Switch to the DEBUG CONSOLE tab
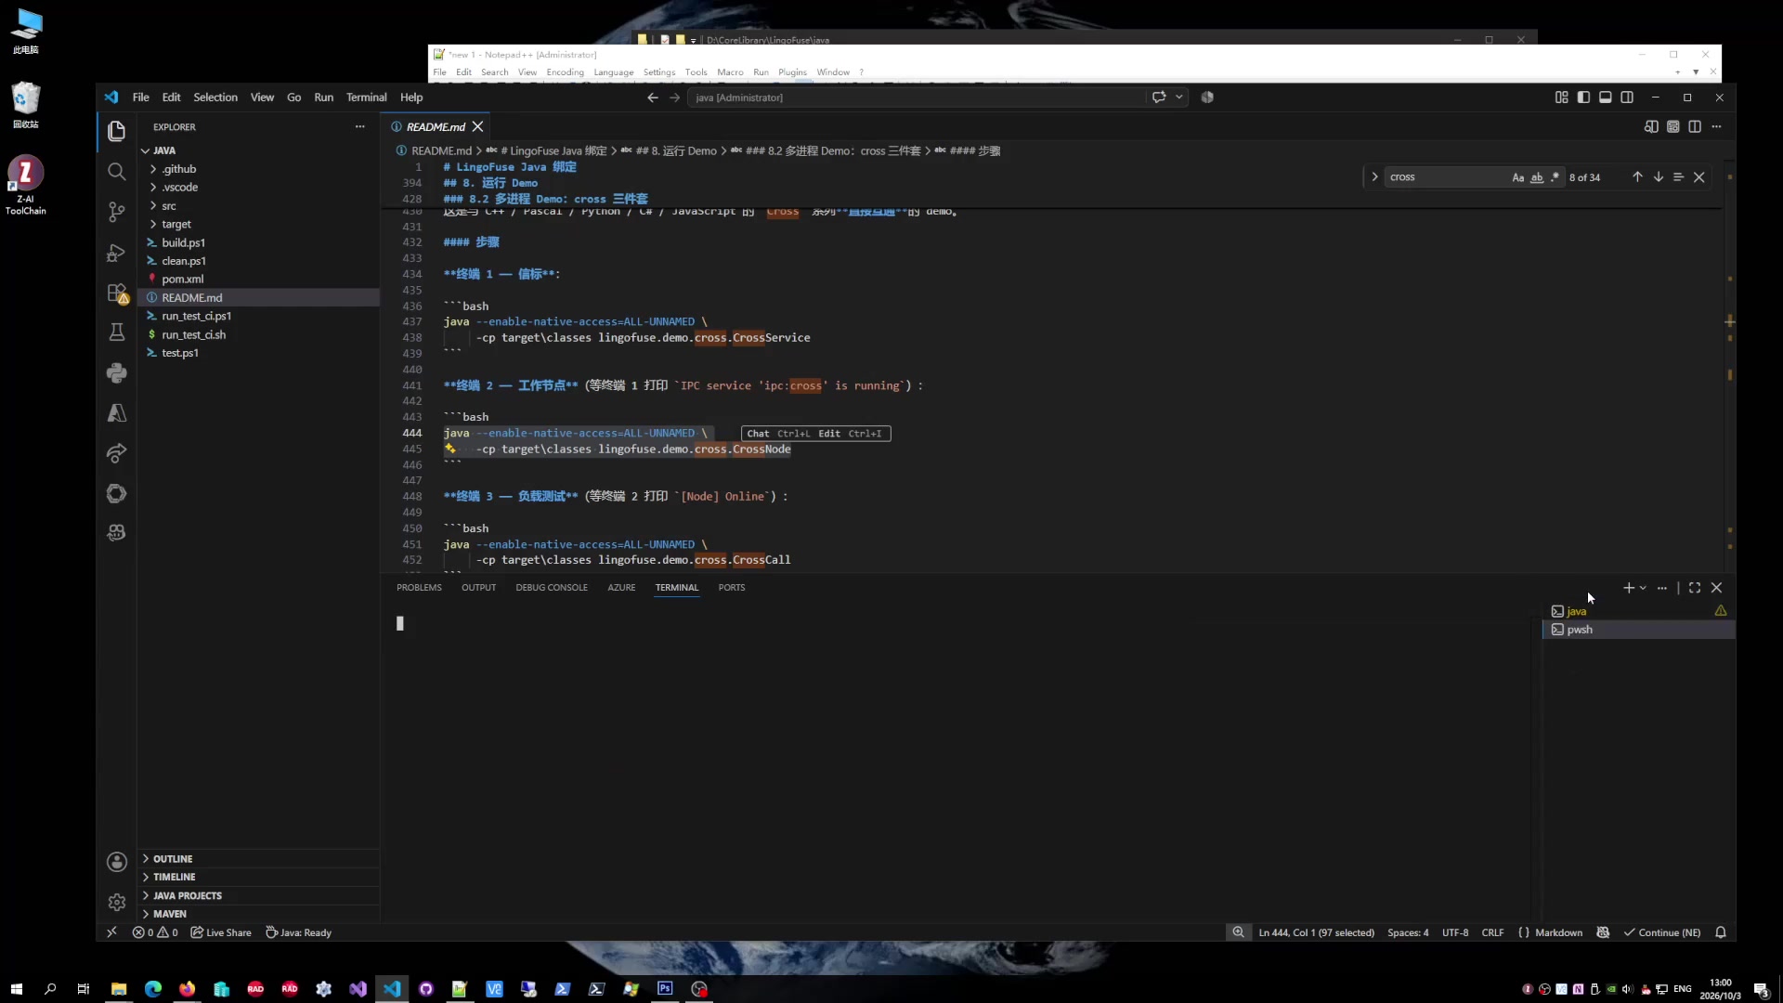The height and width of the screenshot is (1003, 1783). coord(552,588)
